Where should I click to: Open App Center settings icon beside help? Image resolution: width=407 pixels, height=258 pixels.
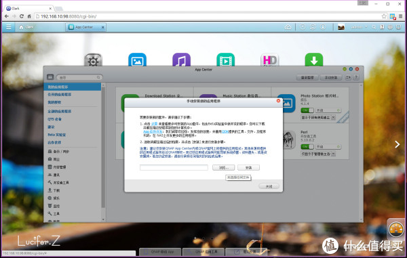tap(348, 77)
